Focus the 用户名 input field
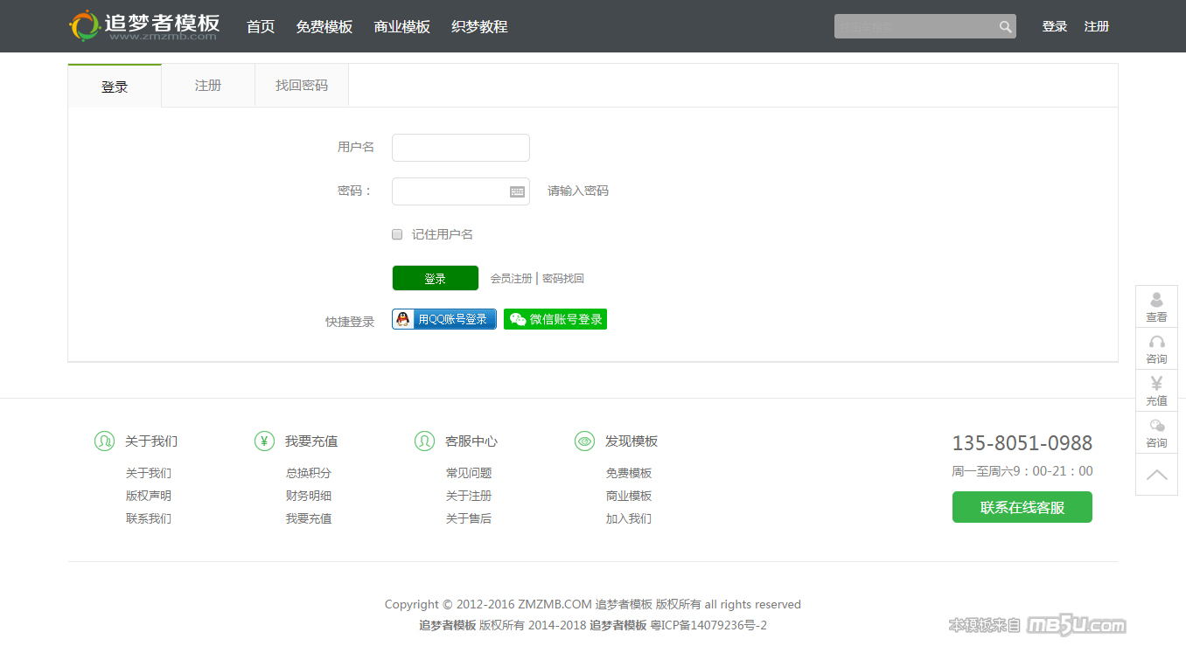This screenshot has width=1186, height=667. click(461, 148)
